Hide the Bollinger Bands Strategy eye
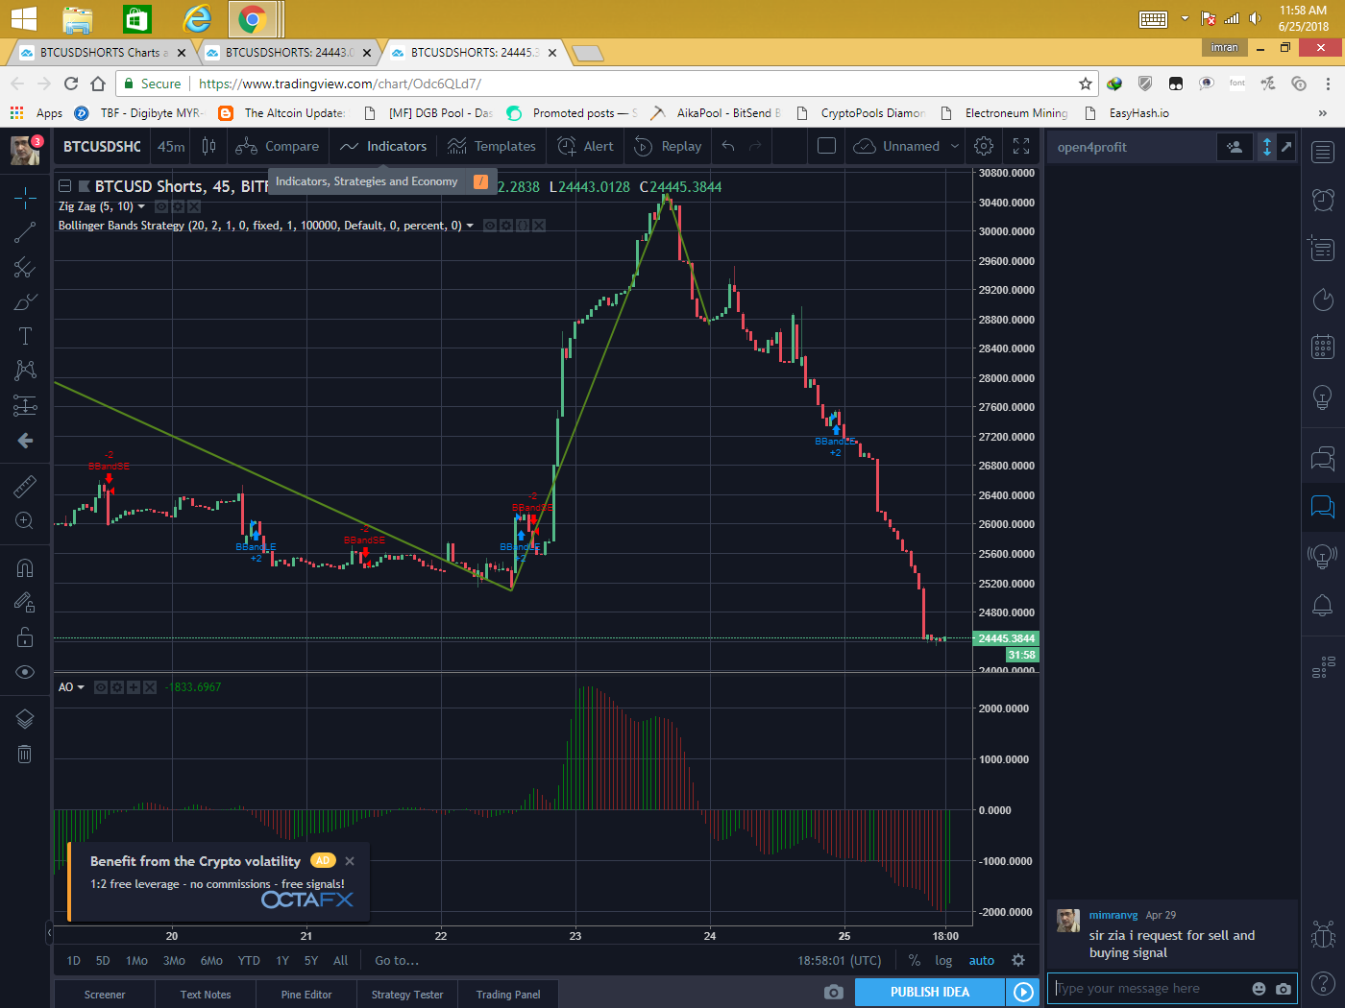 pyautogui.click(x=490, y=226)
